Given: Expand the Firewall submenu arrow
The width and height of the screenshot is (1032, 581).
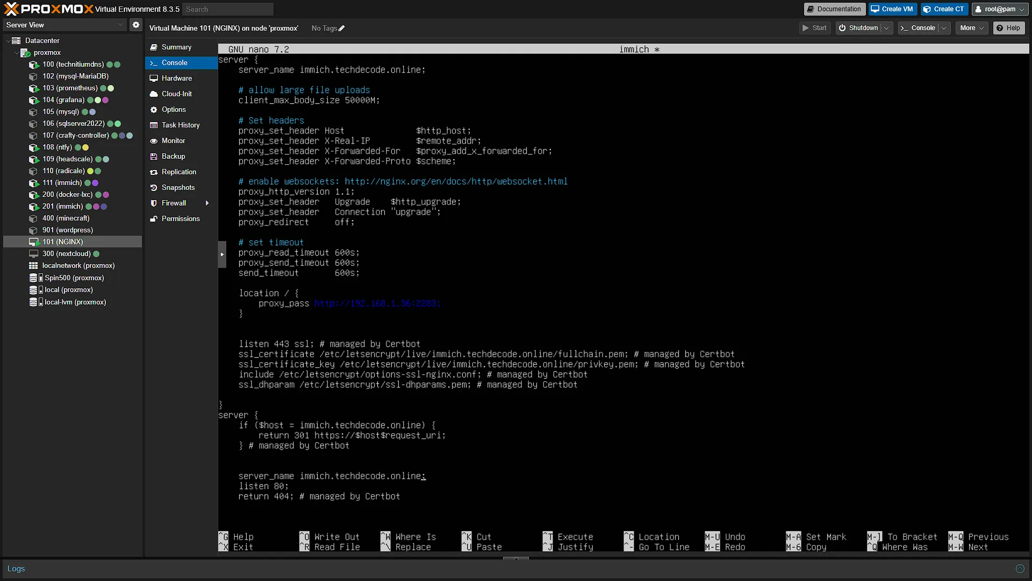Looking at the screenshot, I should [x=207, y=203].
